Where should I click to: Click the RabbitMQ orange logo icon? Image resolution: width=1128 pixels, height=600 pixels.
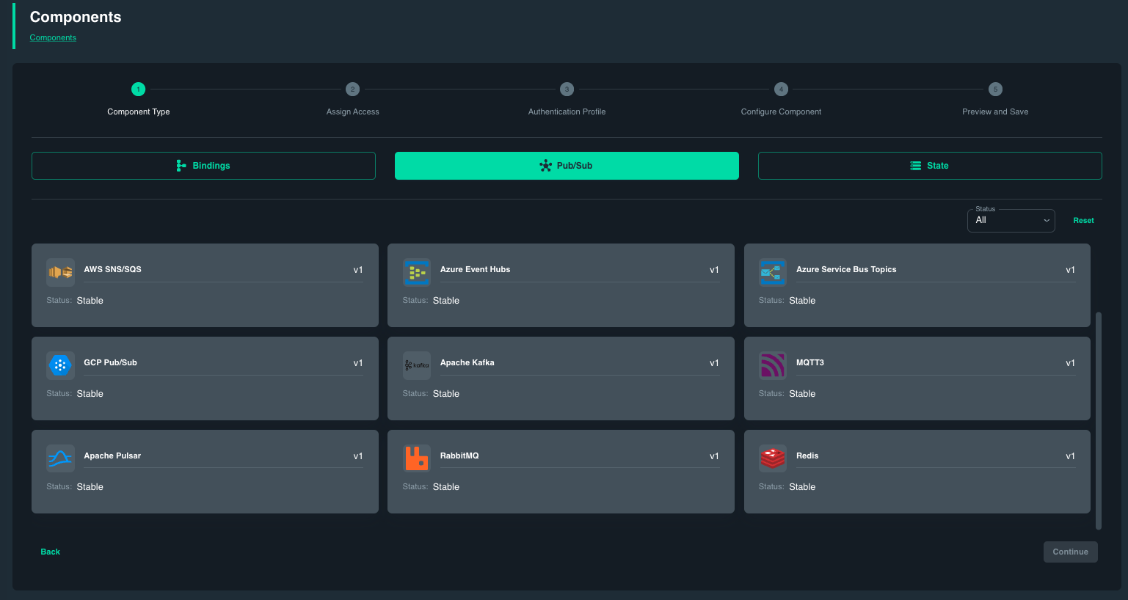[x=417, y=458]
